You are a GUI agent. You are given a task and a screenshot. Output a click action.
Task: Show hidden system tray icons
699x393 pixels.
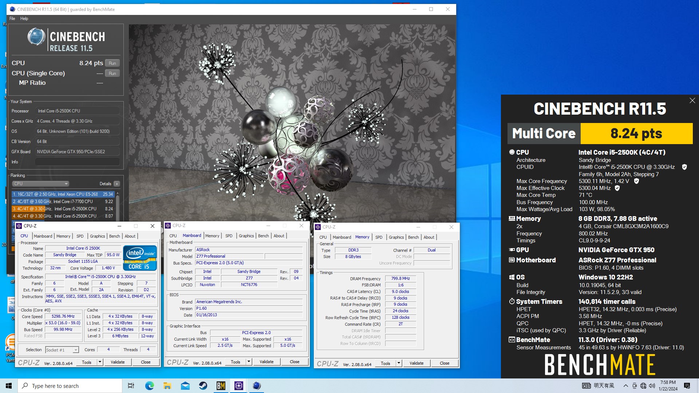625,386
